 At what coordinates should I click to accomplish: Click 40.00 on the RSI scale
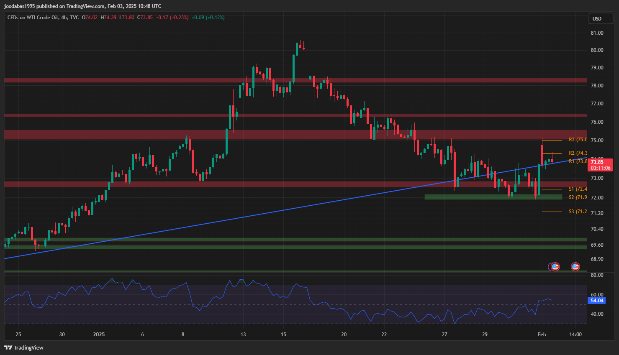597,314
